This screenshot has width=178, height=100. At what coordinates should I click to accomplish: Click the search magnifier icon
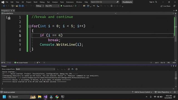(x=117, y=2)
